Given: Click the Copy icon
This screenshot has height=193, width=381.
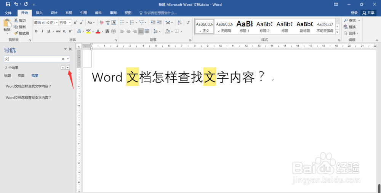Looking at the screenshot, I should [16, 27].
